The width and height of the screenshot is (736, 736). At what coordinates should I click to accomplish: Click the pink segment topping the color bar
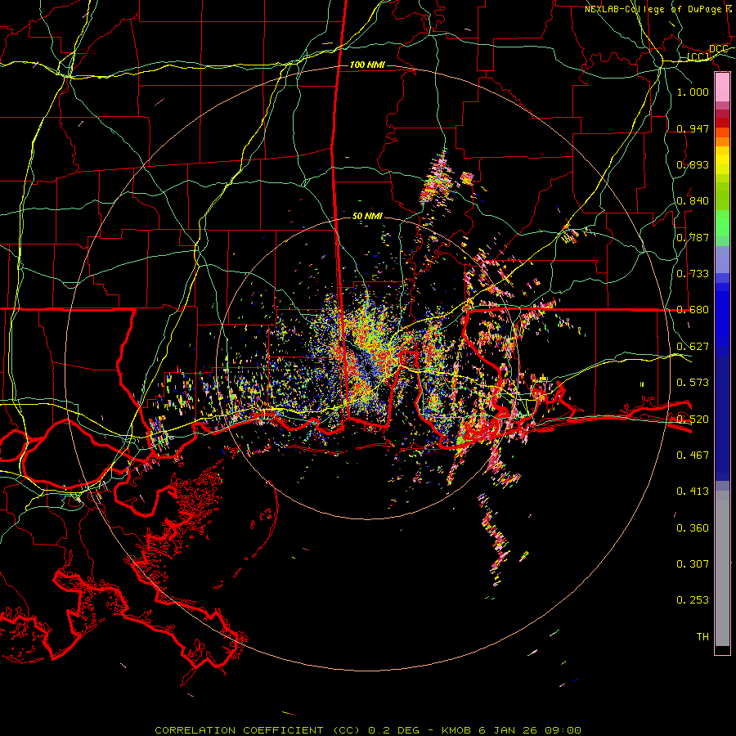click(722, 88)
